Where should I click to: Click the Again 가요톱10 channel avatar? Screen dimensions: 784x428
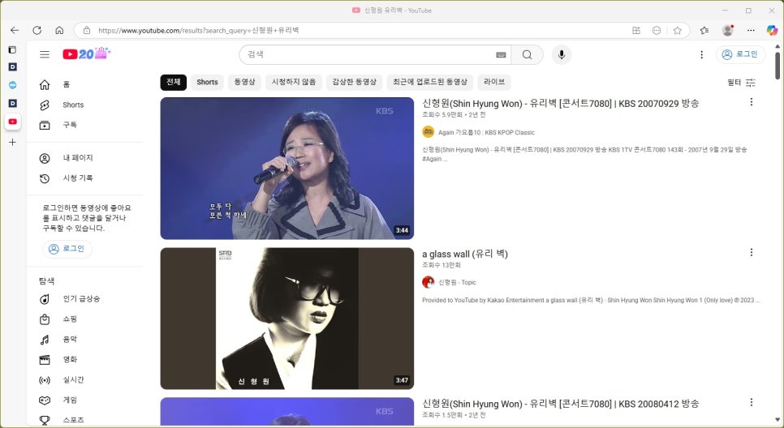tap(428, 132)
